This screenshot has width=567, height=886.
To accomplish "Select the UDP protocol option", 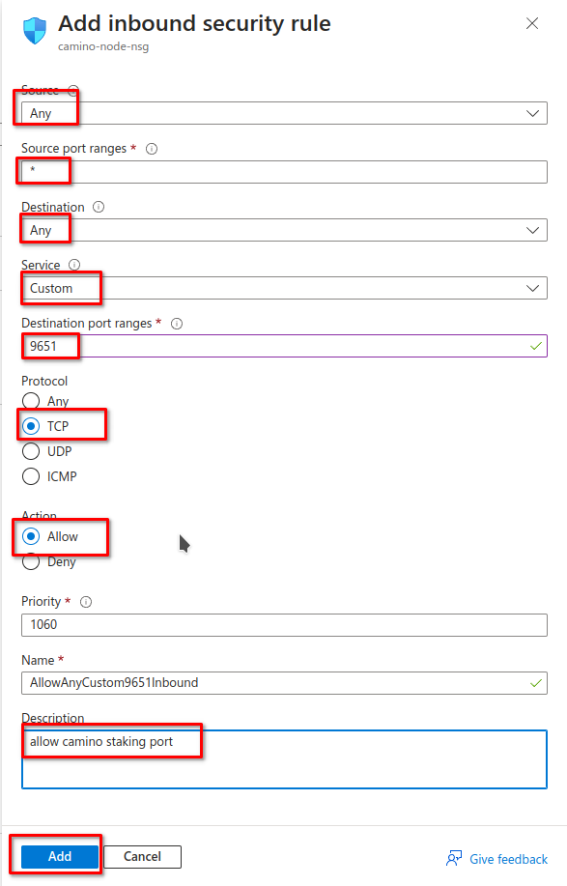I will coord(31,451).
